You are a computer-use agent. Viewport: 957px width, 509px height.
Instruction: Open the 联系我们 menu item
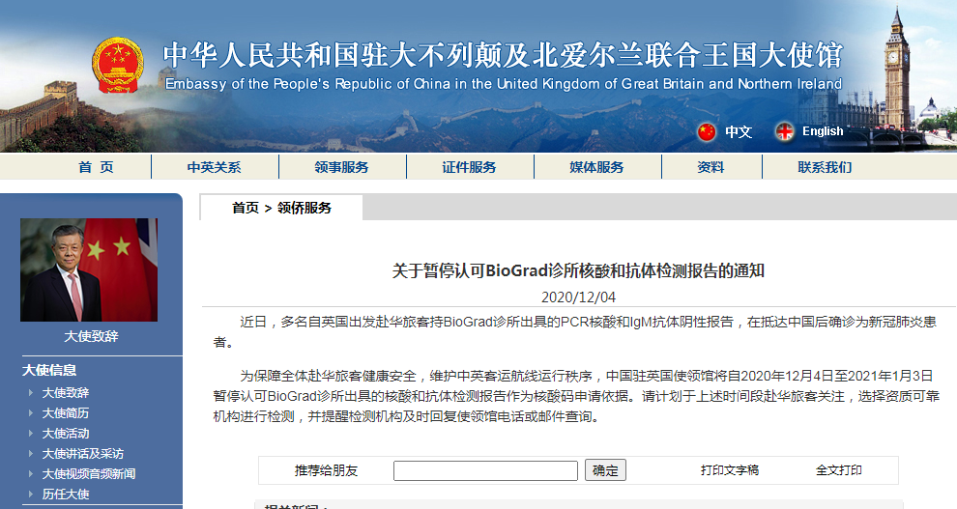click(825, 167)
